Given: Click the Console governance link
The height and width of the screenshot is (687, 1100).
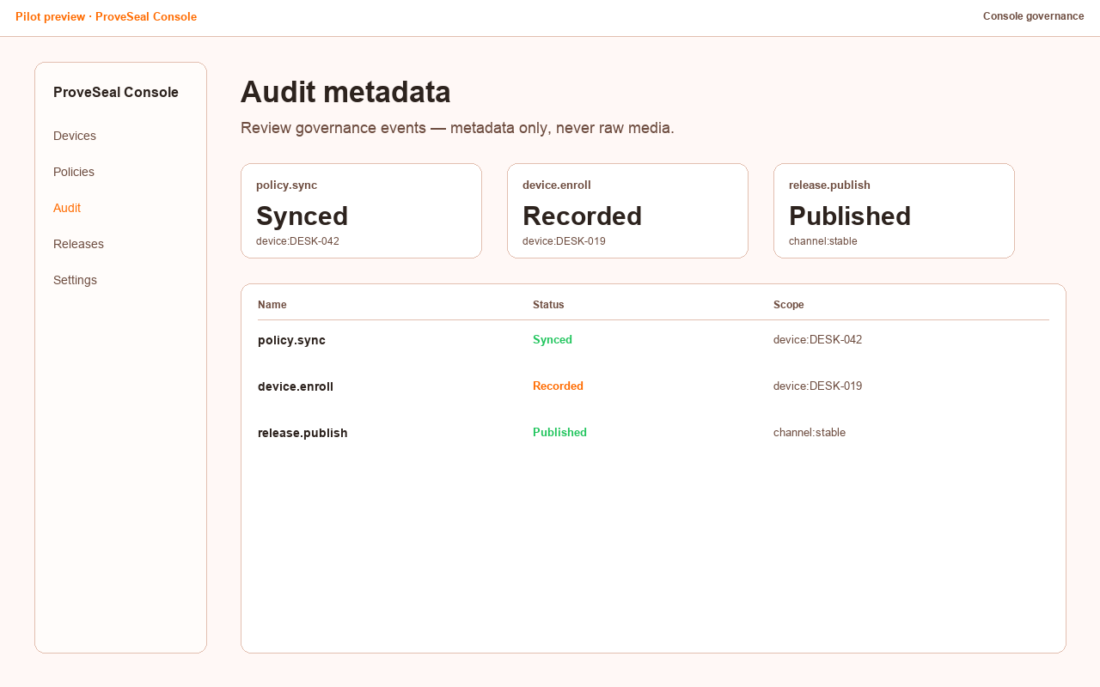Looking at the screenshot, I should [1033, 16].
